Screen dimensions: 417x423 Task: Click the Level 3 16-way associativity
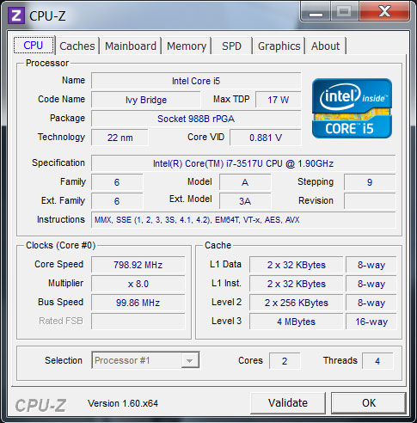click(371, 322)
